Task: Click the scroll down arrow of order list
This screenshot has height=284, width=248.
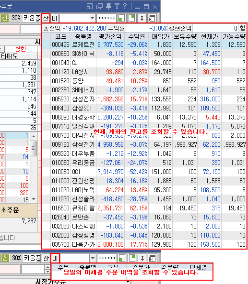Action: pyautogui.click(x=34, y=199)
